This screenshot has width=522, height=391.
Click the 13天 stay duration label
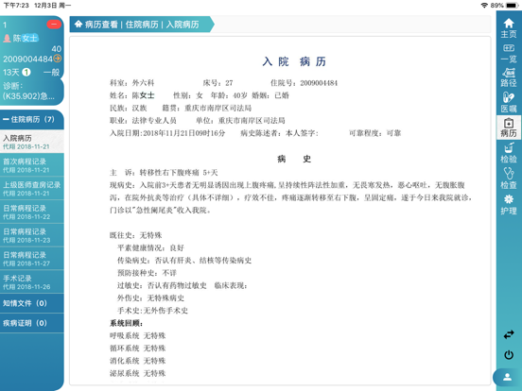coord(11,72)
